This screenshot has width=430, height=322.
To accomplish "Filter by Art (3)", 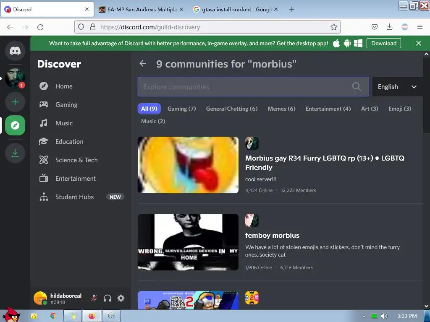I will click(370, 109).
